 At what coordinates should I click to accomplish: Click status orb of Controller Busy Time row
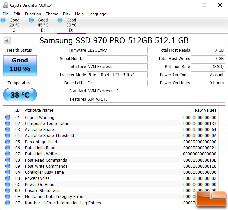tap(8, 172)
